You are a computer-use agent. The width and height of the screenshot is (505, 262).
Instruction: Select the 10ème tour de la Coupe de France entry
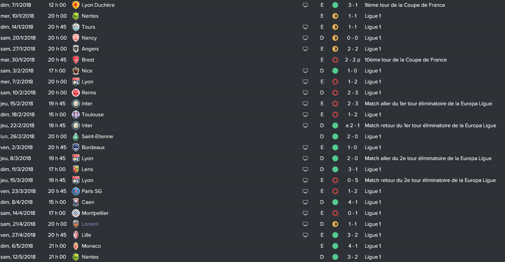pos(406,60)
